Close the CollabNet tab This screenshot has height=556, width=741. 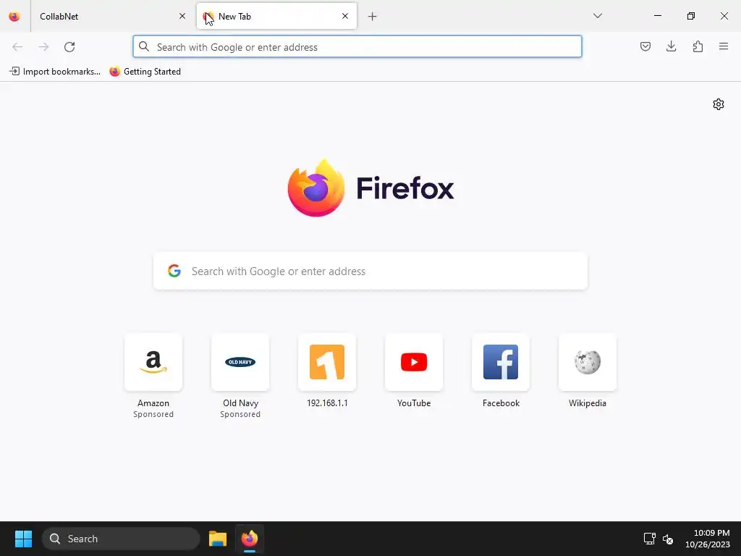[182, 16]
